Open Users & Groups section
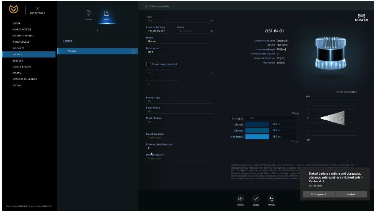375x212 pixels. click(x=22, y=67)
